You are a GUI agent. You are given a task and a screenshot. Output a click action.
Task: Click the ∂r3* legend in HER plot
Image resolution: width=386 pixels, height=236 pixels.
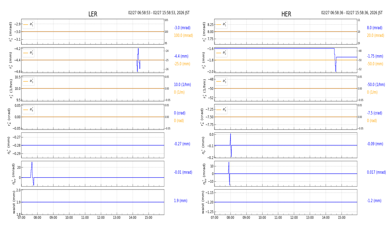[221, 81]
